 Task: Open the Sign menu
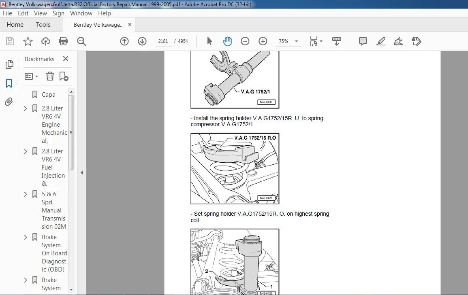click(x=58, y=13)
